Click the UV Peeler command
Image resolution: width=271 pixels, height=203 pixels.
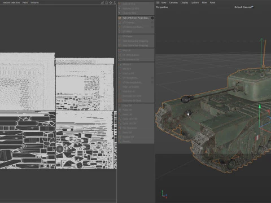click(135, 37)
